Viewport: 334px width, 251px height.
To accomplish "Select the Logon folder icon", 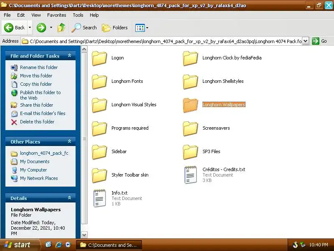I will [x=99, y=58].
